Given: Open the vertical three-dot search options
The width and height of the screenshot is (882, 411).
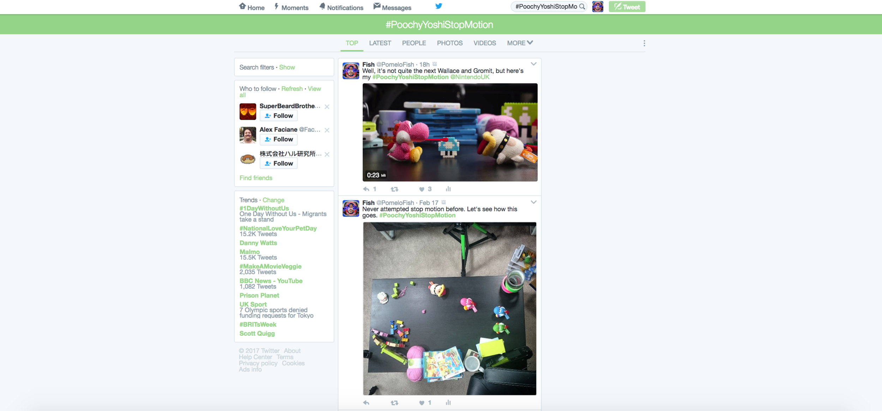Looking at the screenshot, I should 644,43.
